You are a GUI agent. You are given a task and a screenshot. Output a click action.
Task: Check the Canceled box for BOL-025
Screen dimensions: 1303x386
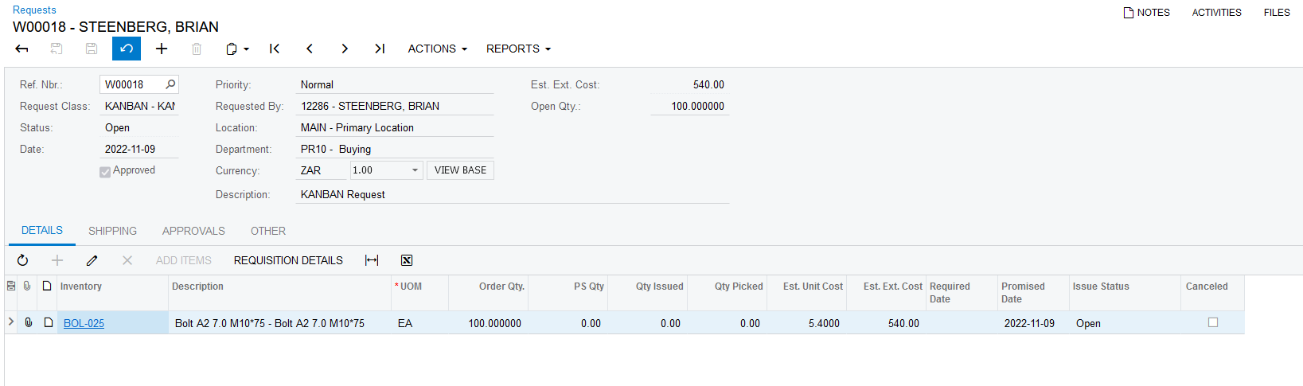1213,322
